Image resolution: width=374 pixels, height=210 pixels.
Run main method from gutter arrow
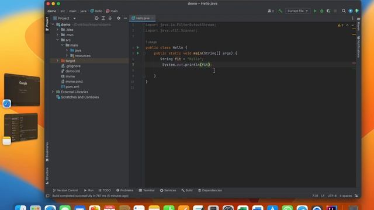[x=138, y=53]
